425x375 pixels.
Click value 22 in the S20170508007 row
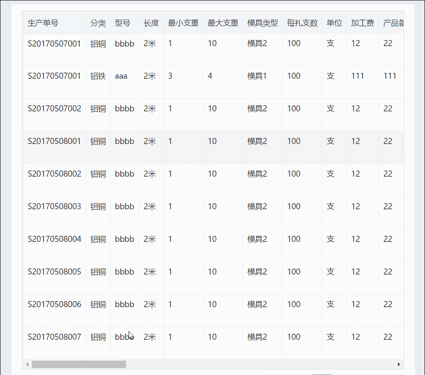pyautogui.click(x=388, y=337)
